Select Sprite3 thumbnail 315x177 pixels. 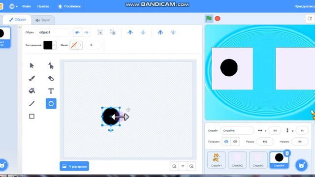258,160
